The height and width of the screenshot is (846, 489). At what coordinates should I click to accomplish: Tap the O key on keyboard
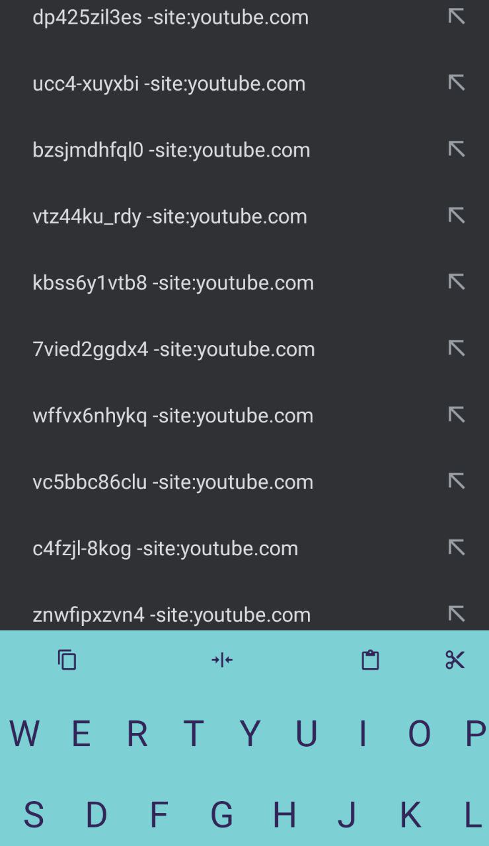pos(419,734)
